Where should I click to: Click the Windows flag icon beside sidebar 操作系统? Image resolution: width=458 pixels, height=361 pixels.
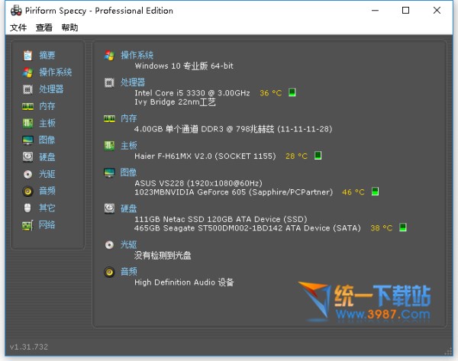click(x=27, y=73)
